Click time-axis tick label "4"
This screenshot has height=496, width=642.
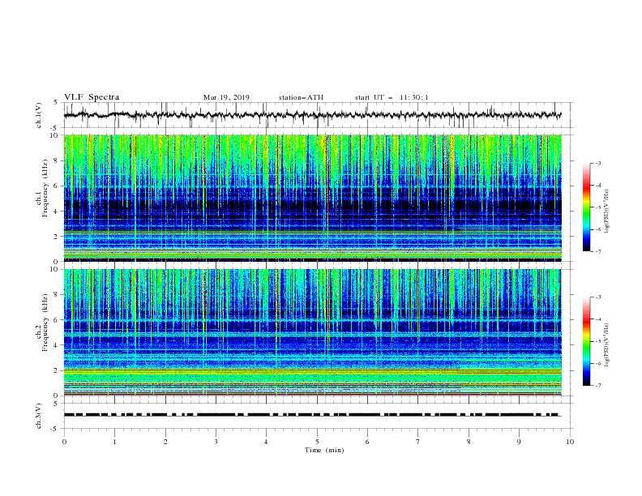[x=266, y=442]
